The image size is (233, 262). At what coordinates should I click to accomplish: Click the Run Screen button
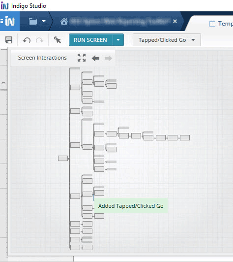(x=90, y=40)
